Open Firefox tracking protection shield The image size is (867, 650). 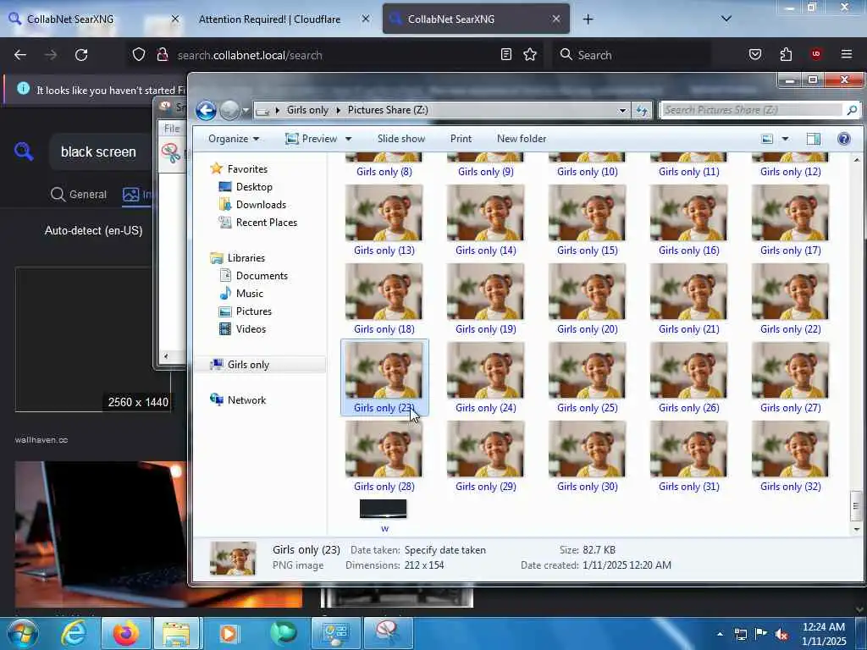[139, 55]
